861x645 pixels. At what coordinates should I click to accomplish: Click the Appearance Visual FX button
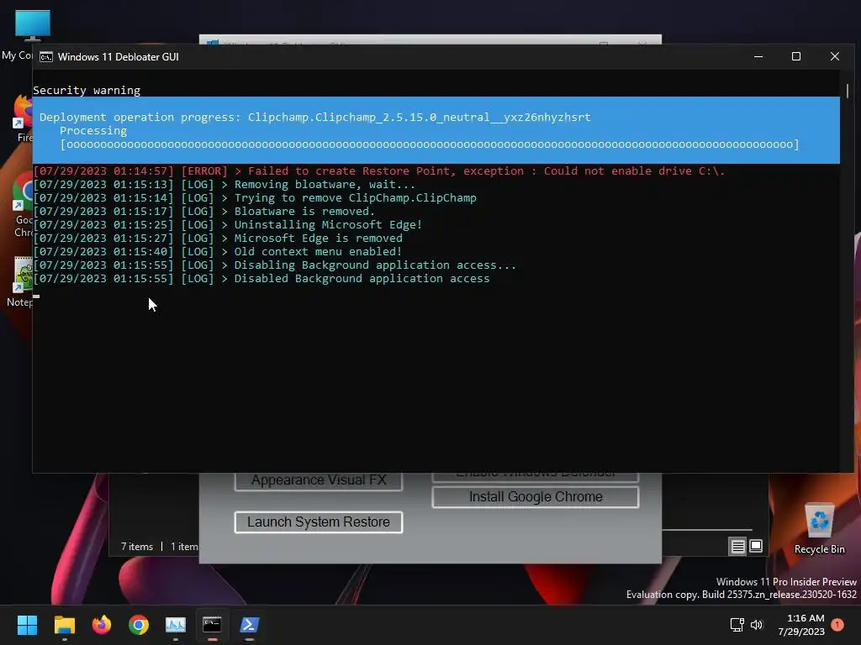click(x=319, y=481)
